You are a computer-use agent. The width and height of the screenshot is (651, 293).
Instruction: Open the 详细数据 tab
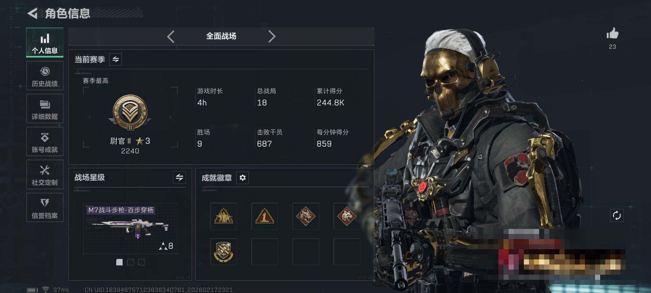click(45, 109)
